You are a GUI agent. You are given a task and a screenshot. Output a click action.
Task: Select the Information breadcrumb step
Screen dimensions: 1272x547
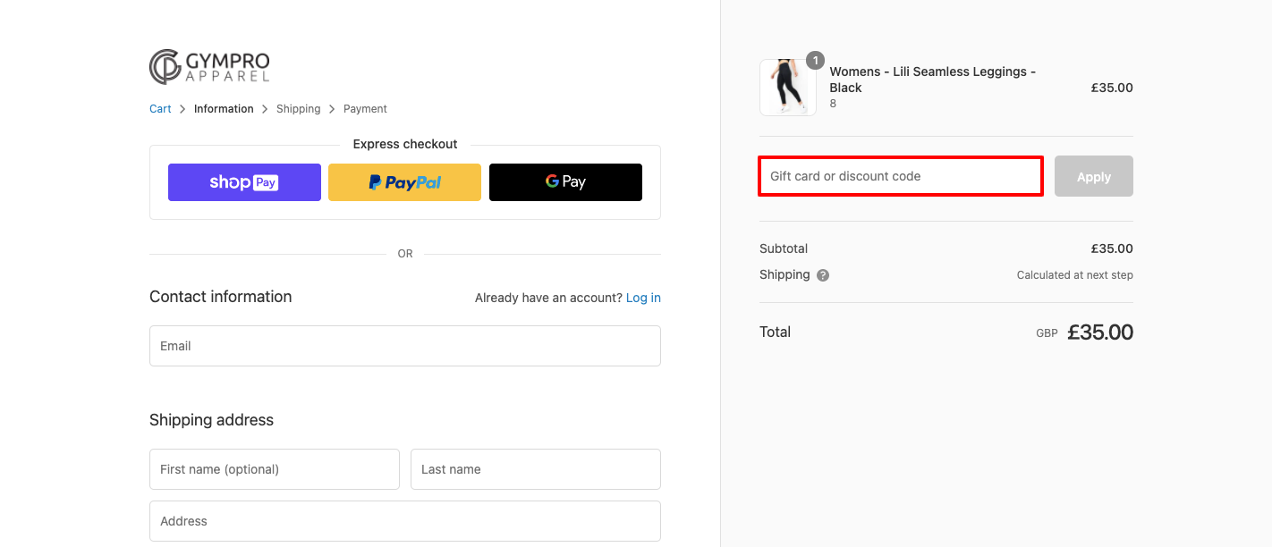[x=224, y=108]
